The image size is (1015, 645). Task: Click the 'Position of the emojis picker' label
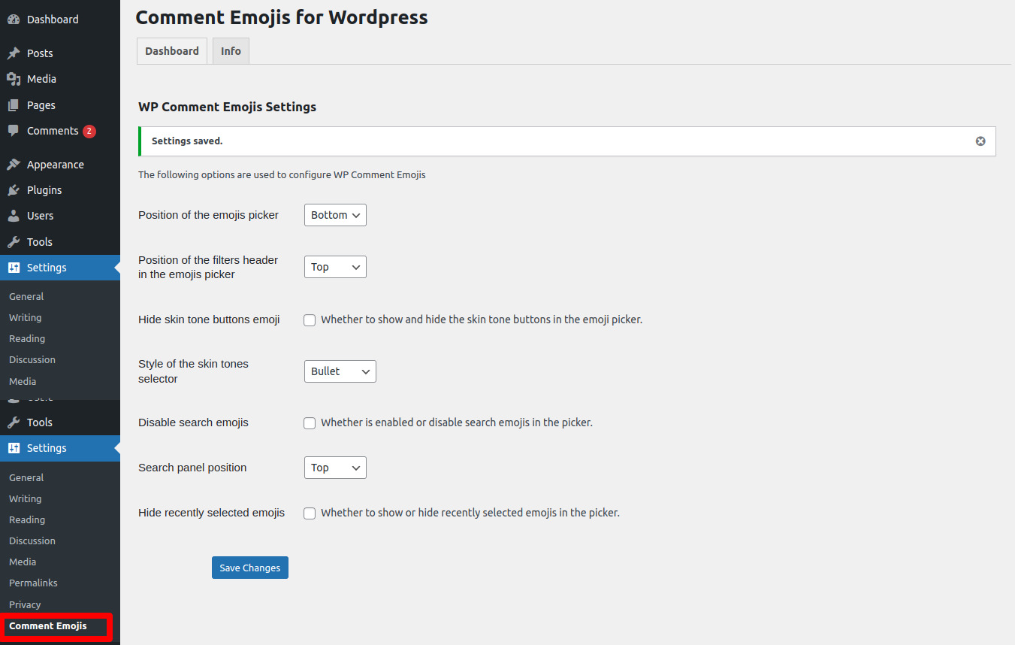click(x=208, y=215)
